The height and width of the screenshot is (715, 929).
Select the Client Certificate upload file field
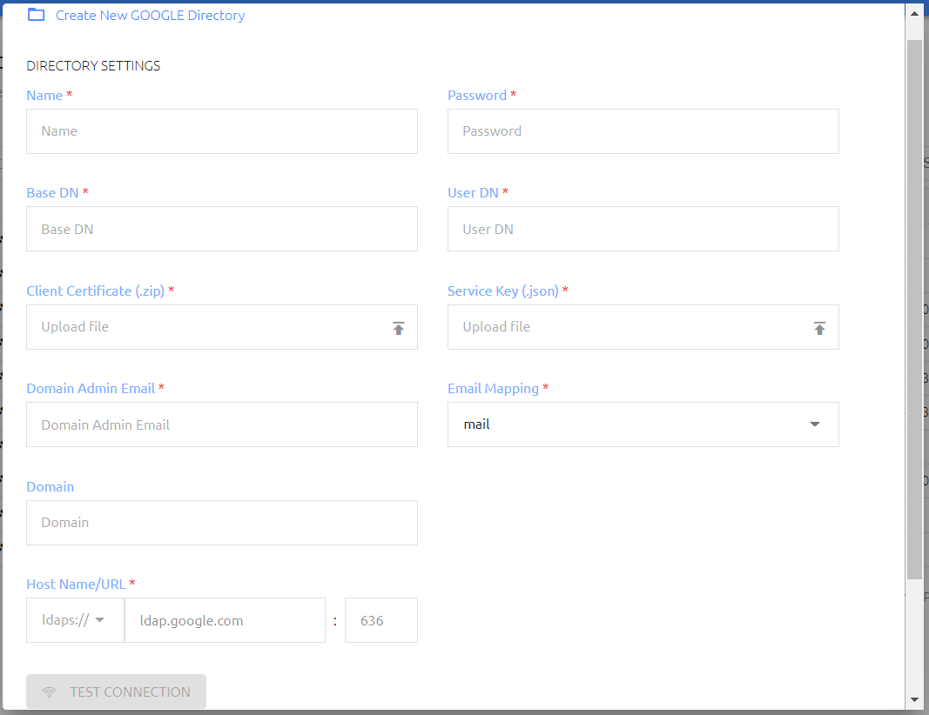[x=222, y=327]
